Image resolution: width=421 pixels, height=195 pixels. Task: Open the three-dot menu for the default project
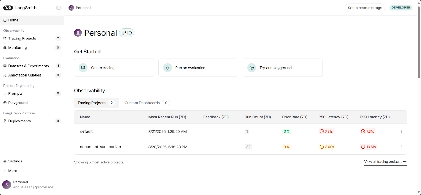pyautogui.click(x=401, y=131)
